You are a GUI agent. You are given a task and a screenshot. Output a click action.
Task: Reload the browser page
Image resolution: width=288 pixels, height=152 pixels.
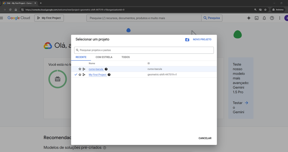pyautogui.click(x=10, y=10)
